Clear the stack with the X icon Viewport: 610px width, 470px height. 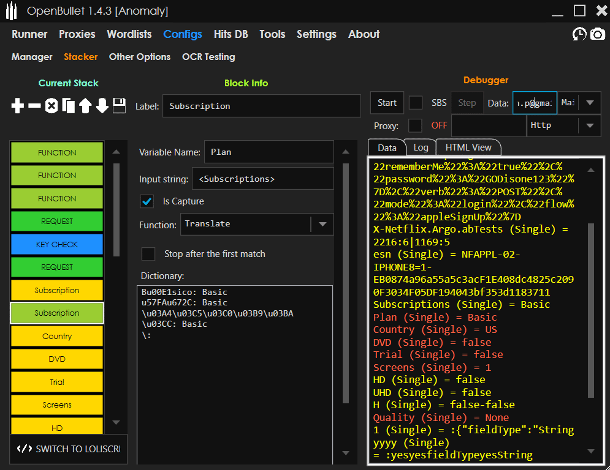(x=51, y=106)
